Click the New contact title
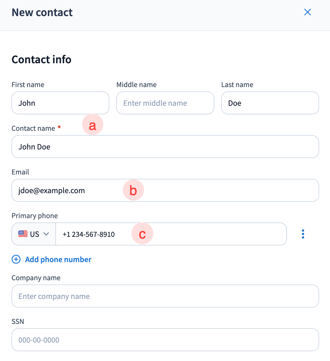Image resolution: width=330 pixels, height=361 pixels. (x=42, y=13)
